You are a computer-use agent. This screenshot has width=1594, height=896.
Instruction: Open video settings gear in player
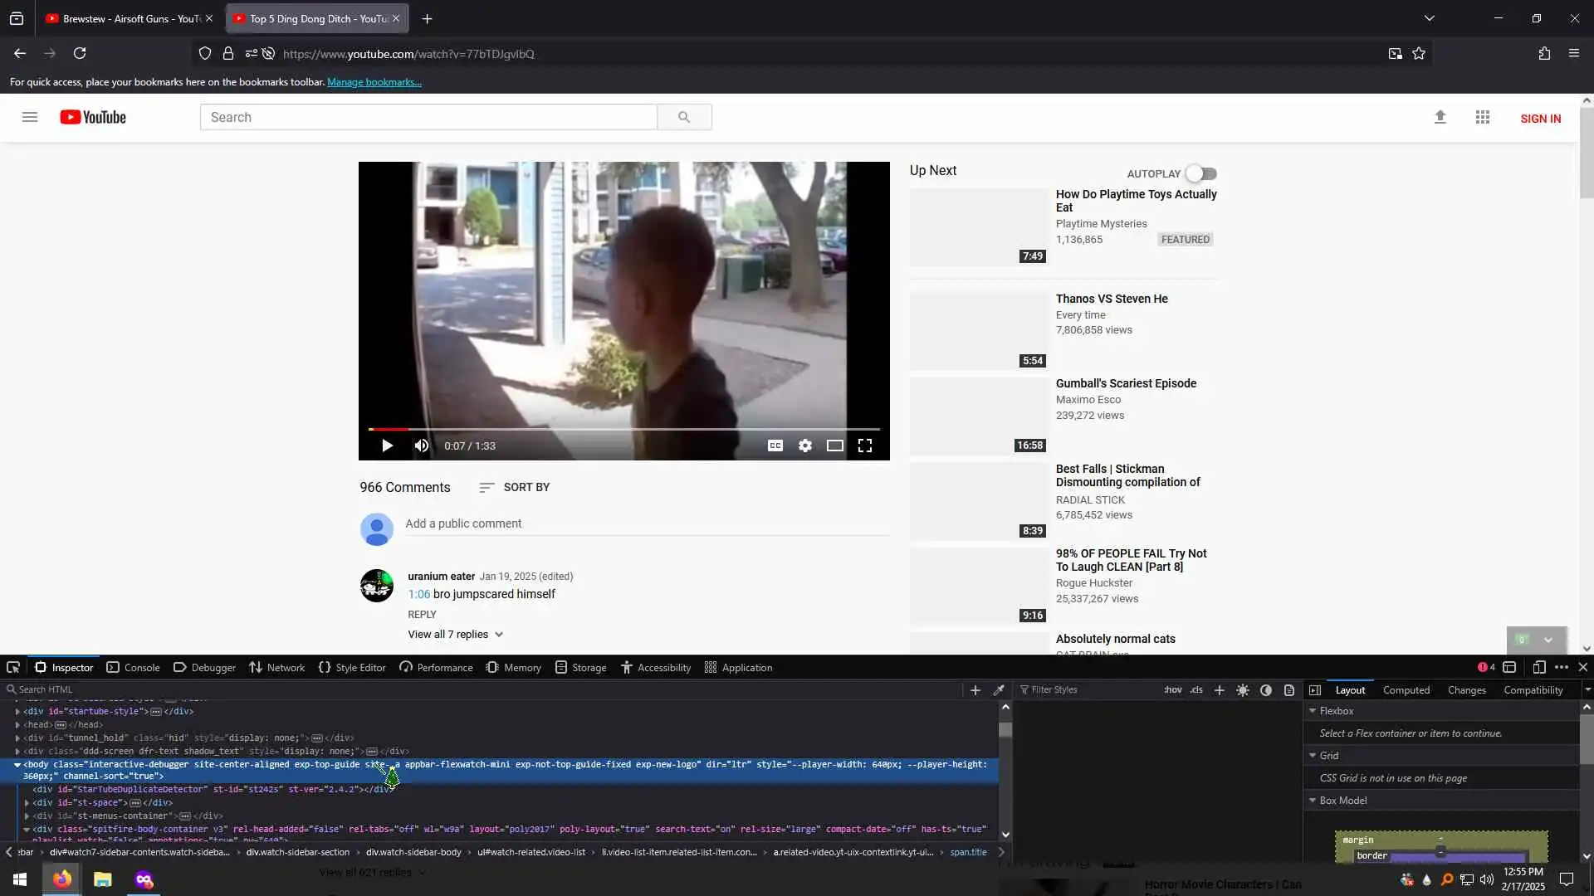[x=804, y=446]
